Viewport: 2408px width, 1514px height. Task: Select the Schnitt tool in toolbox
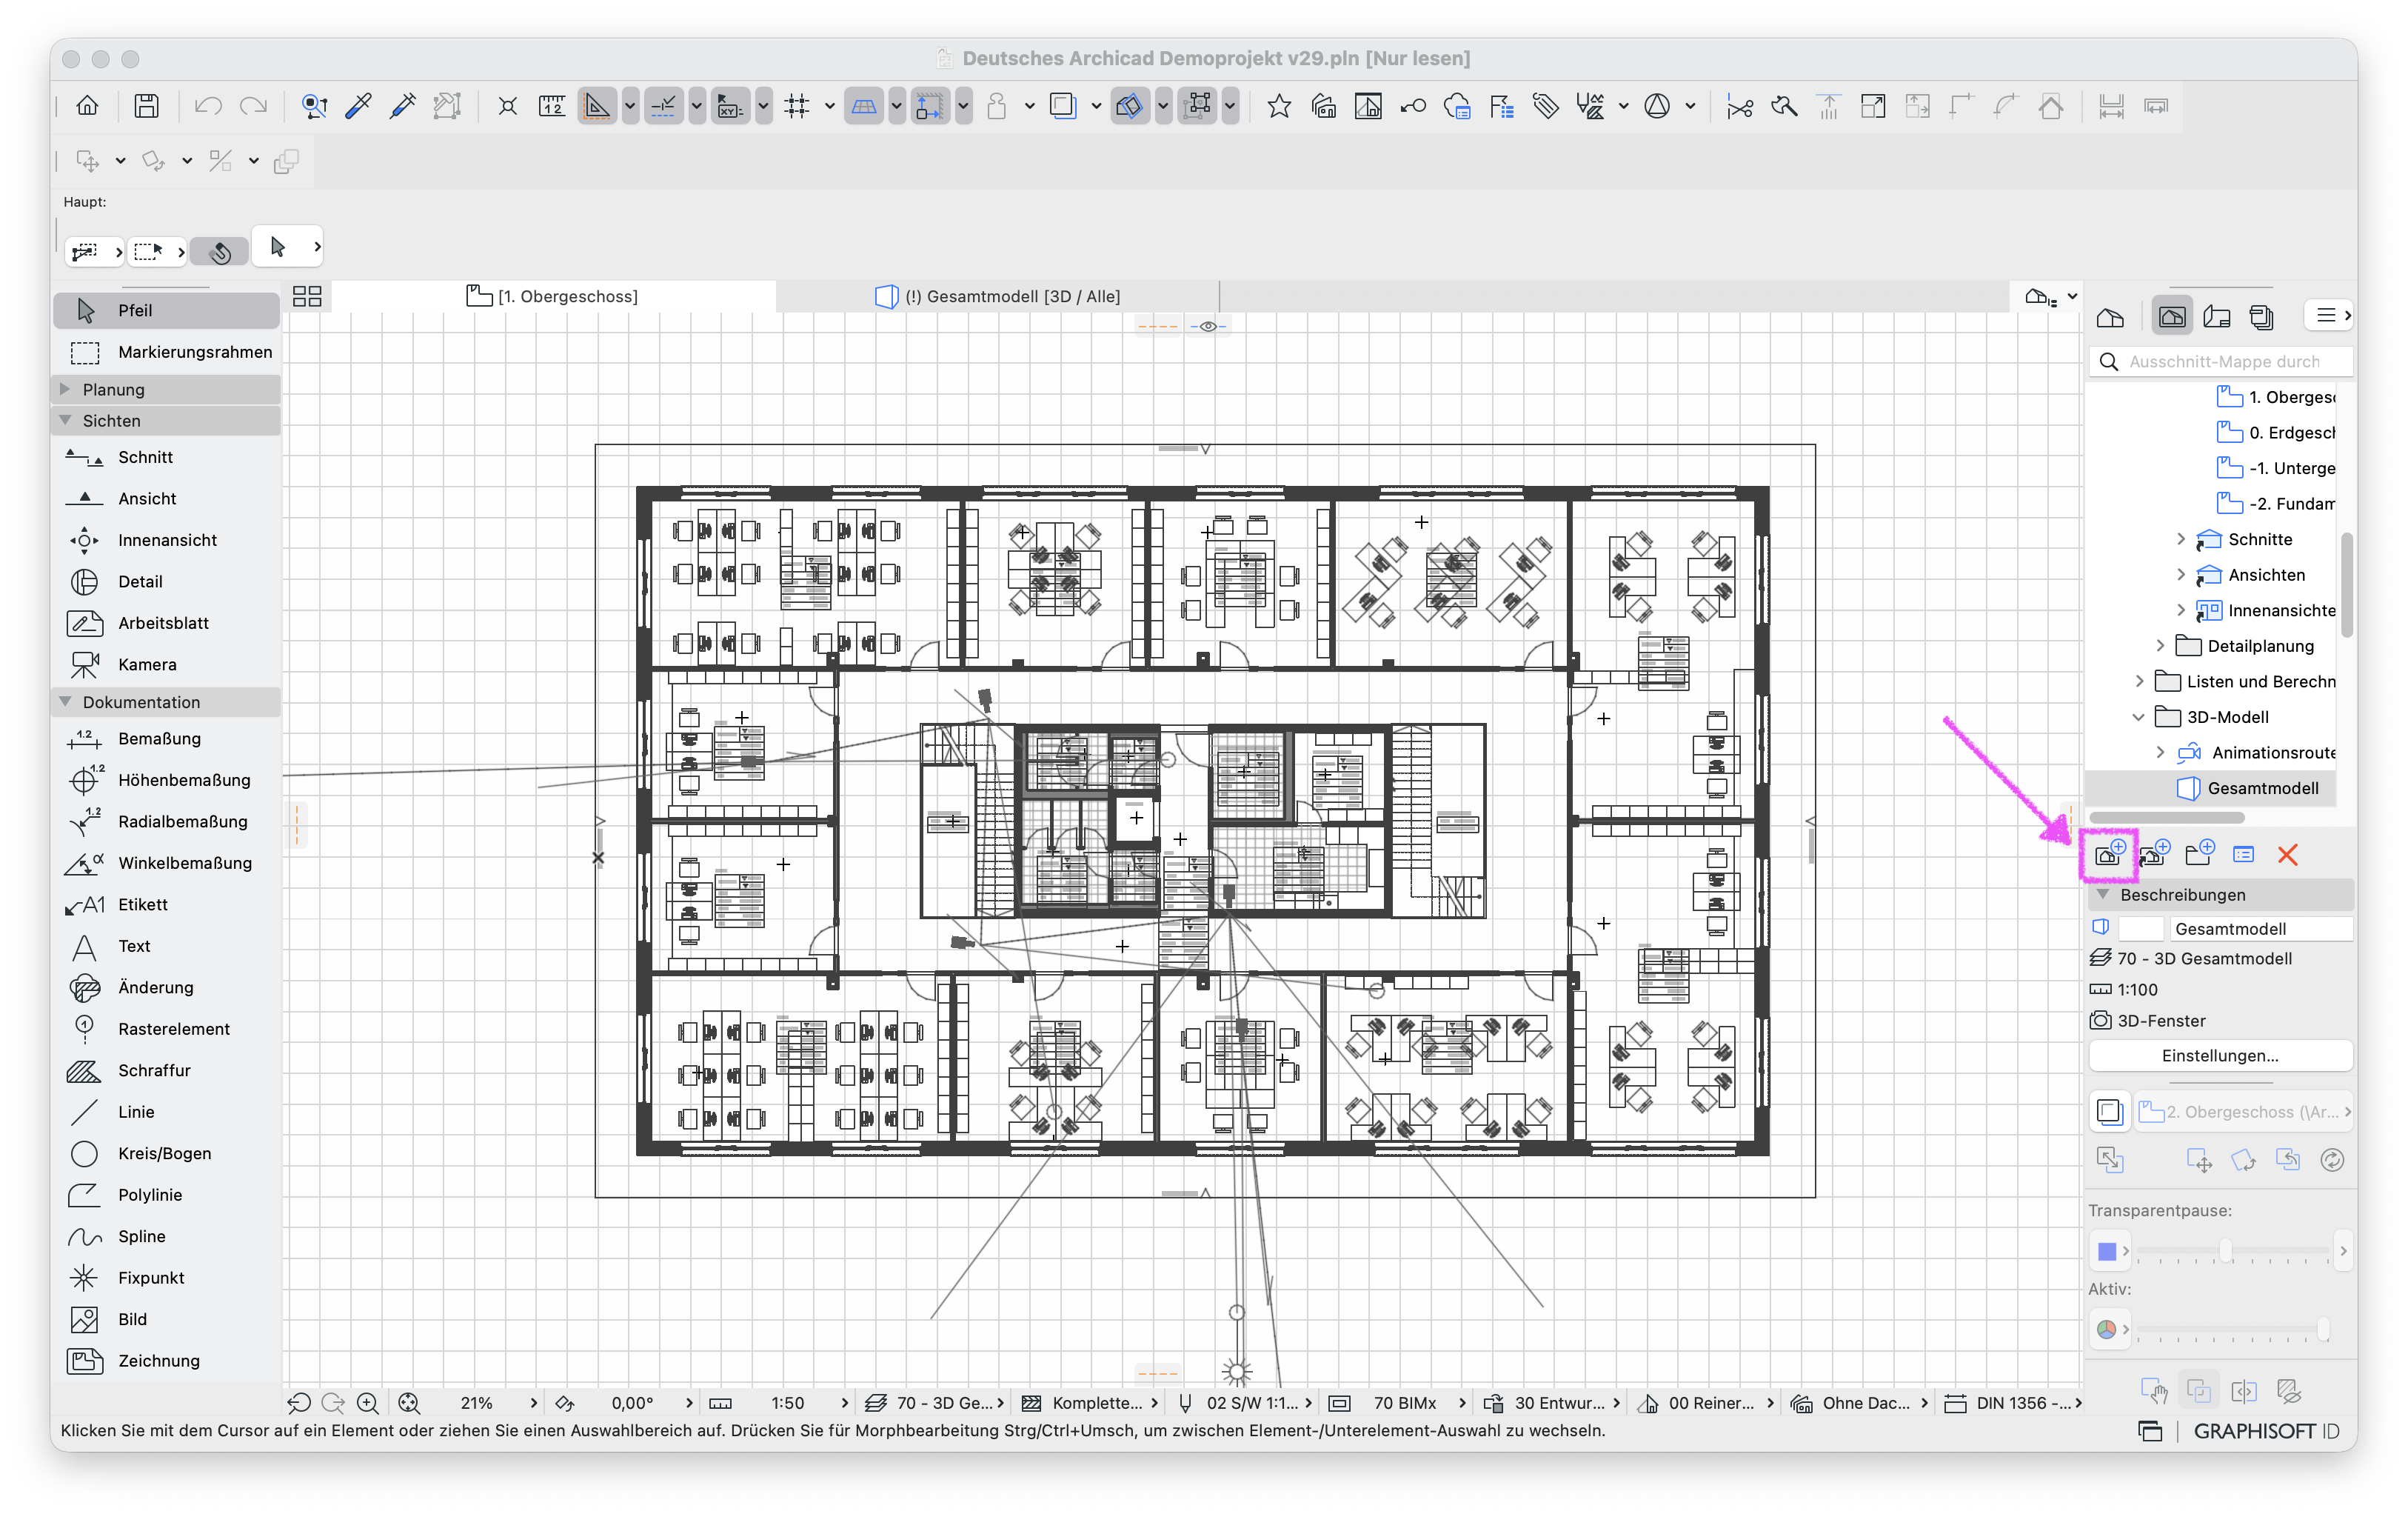coord(166,457)
